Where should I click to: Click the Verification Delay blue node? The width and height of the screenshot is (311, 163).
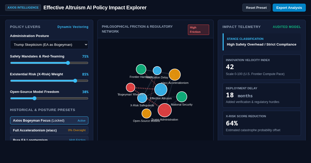157,71
